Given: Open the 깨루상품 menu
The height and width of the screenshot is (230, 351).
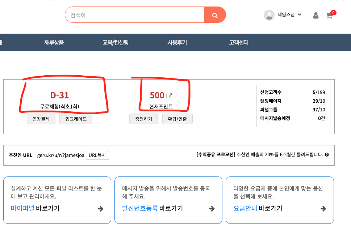Looking at the screenshot, I should click(x=54, y=42).
